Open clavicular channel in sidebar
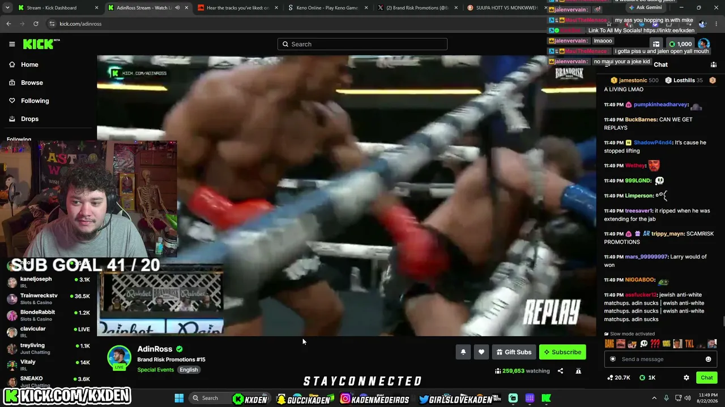The image size is (725, 407). (48, 332)
